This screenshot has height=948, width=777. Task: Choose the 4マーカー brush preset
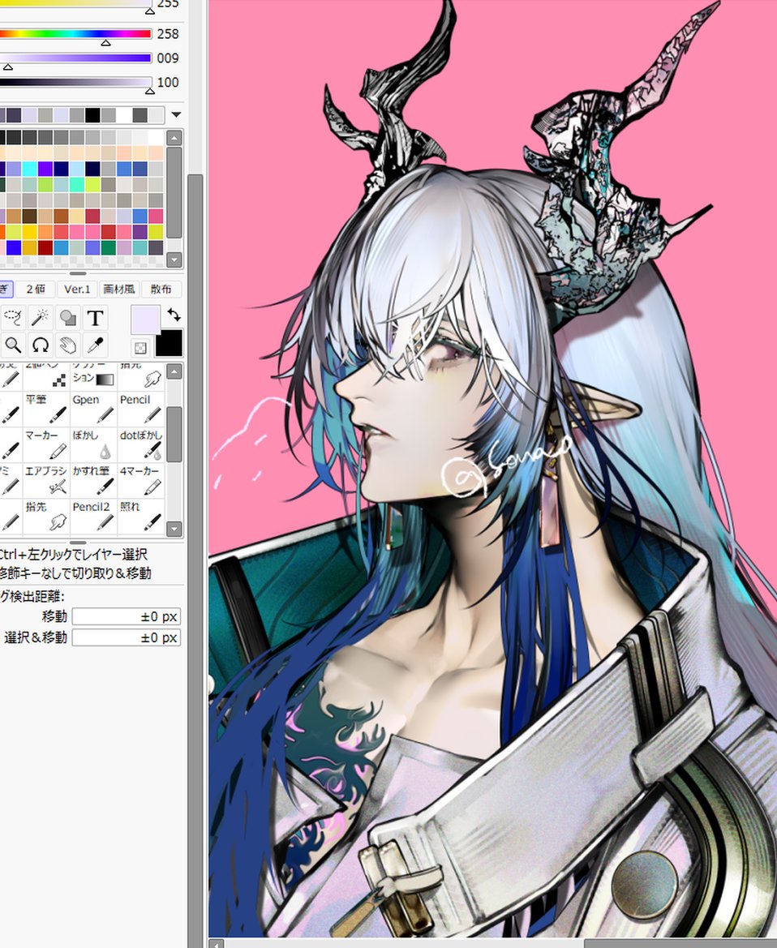point(141,480)
